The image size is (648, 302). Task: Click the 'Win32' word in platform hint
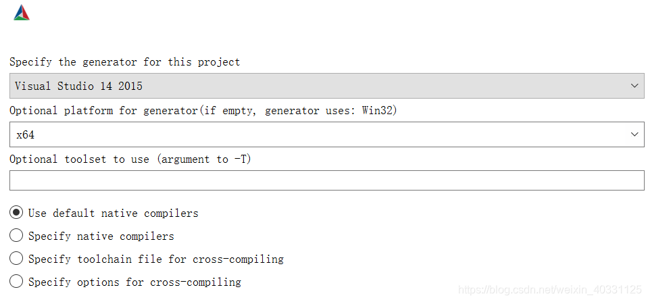coord(376,111)
